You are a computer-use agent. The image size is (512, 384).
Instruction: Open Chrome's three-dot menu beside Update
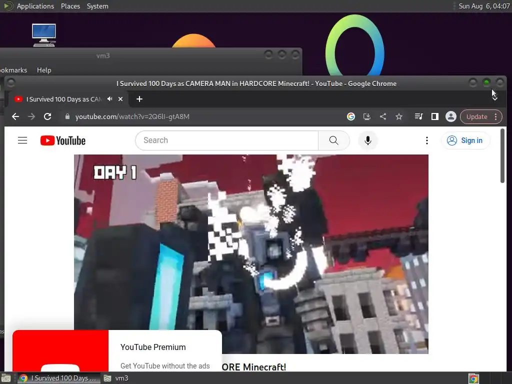495,116
